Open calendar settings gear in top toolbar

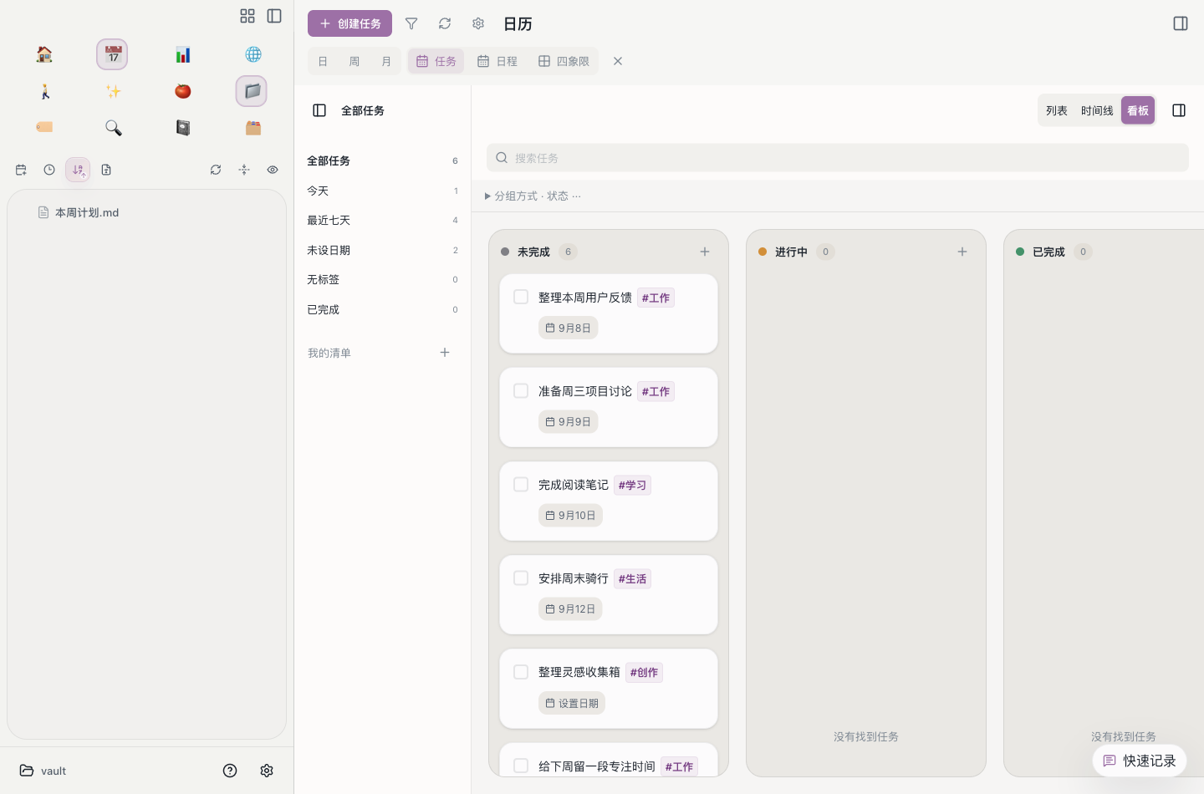coord(478,23)
